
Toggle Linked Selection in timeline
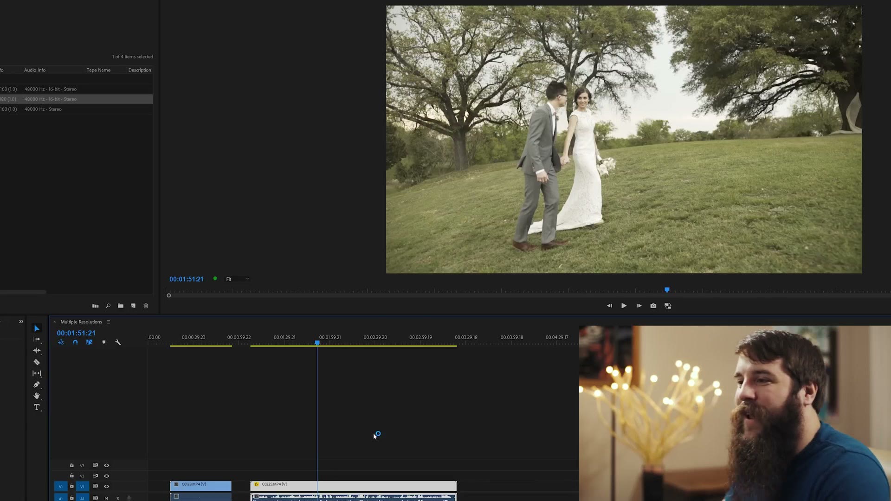[89, 342]
